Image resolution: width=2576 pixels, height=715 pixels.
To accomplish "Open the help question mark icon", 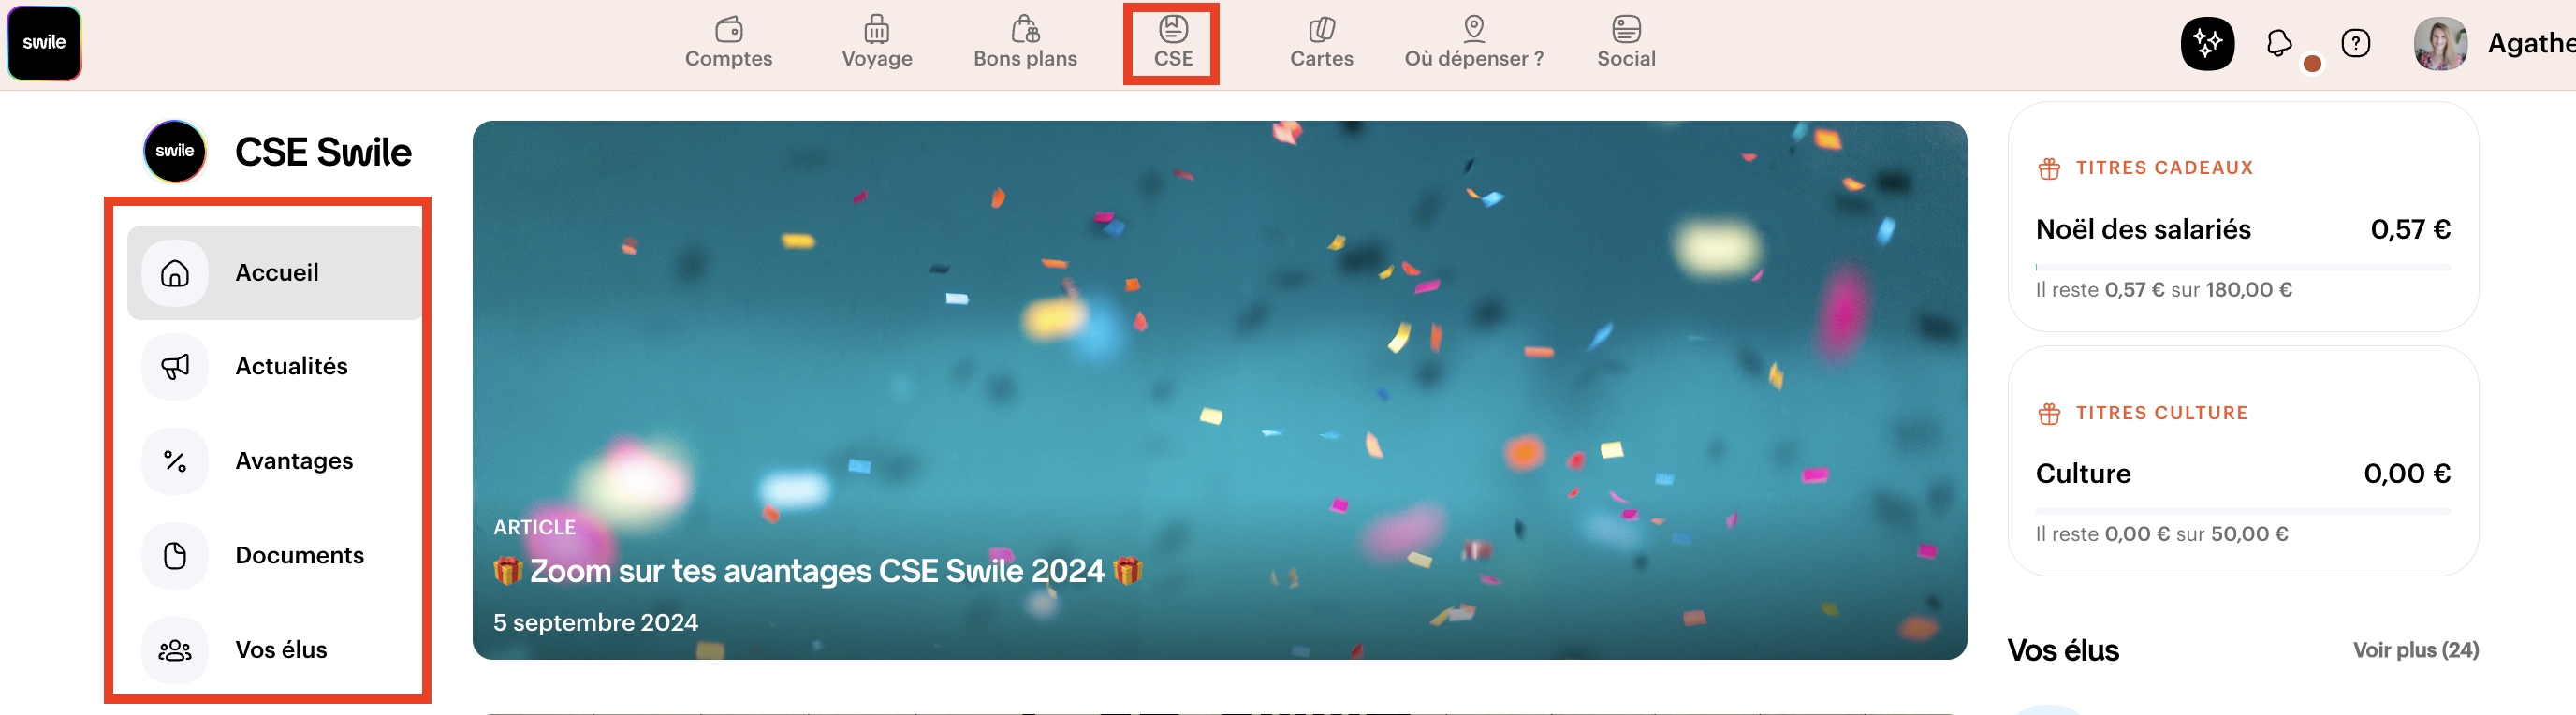I will [2355, 43].
